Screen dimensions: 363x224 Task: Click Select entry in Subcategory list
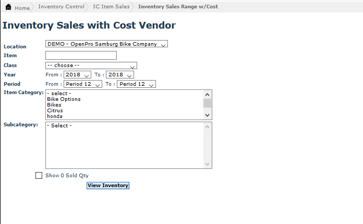tap(59, 126)
